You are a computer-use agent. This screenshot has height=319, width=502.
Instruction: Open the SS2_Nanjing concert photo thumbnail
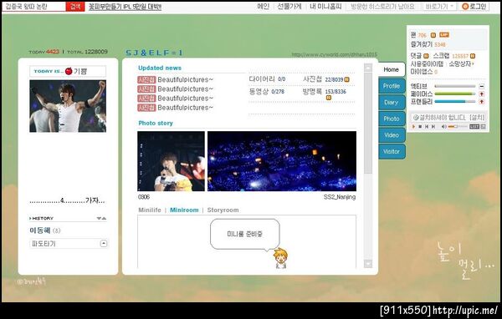click(x=282, y=161)
